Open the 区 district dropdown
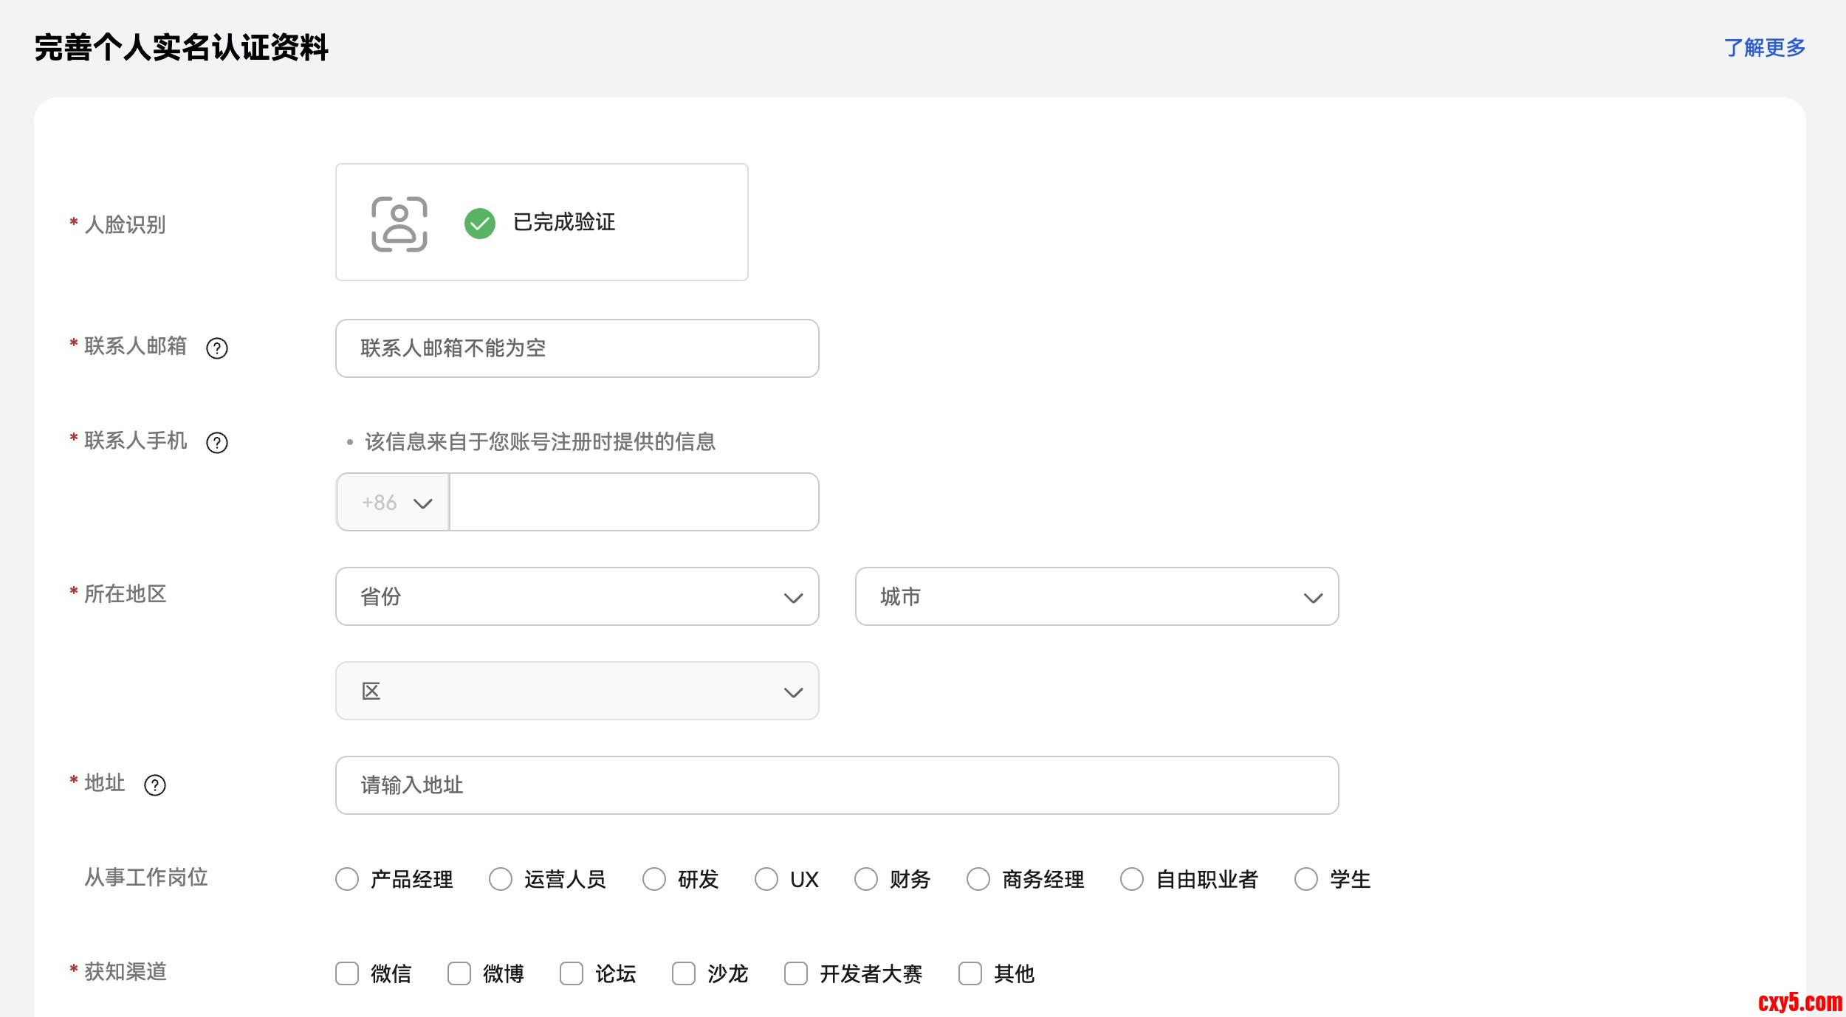 (577, 691)
